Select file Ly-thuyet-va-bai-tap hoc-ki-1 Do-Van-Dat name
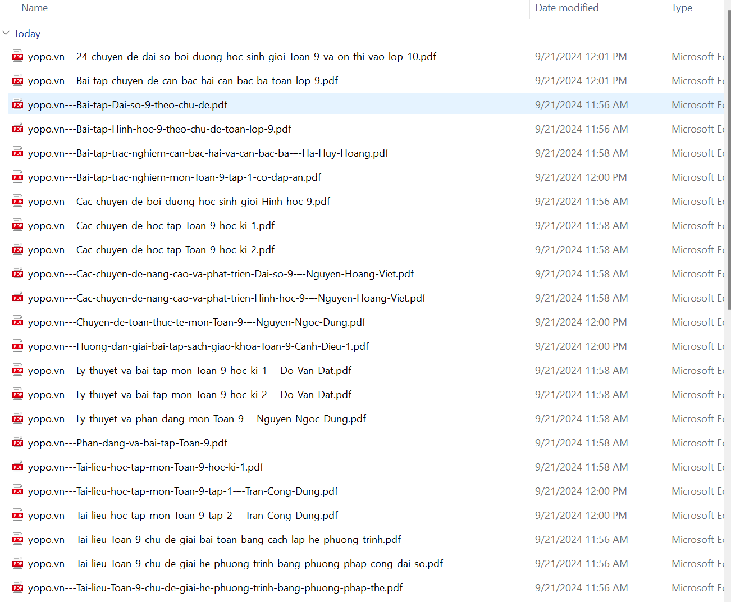Viewport: 731px width, 602px height. [x=190, y=371]
